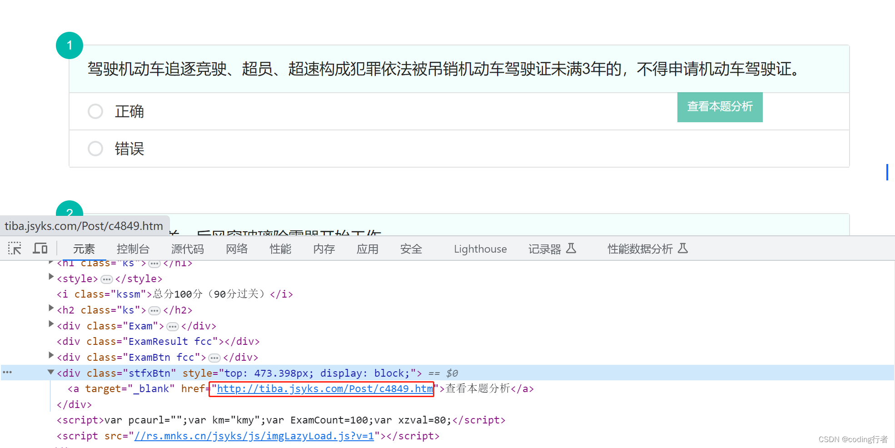Click the ellipsis inside the style tag
Viewport: 895px width, 448px height.
coord(107,279)
